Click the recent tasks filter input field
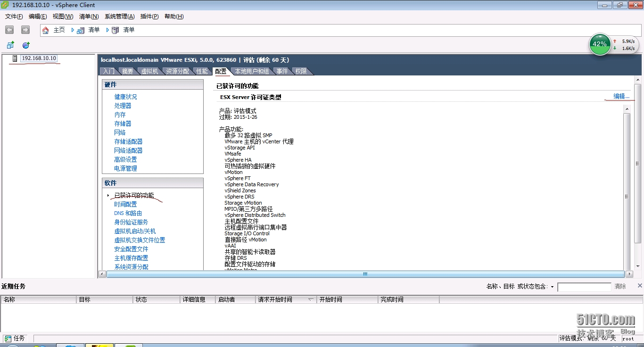 point(584,287)
